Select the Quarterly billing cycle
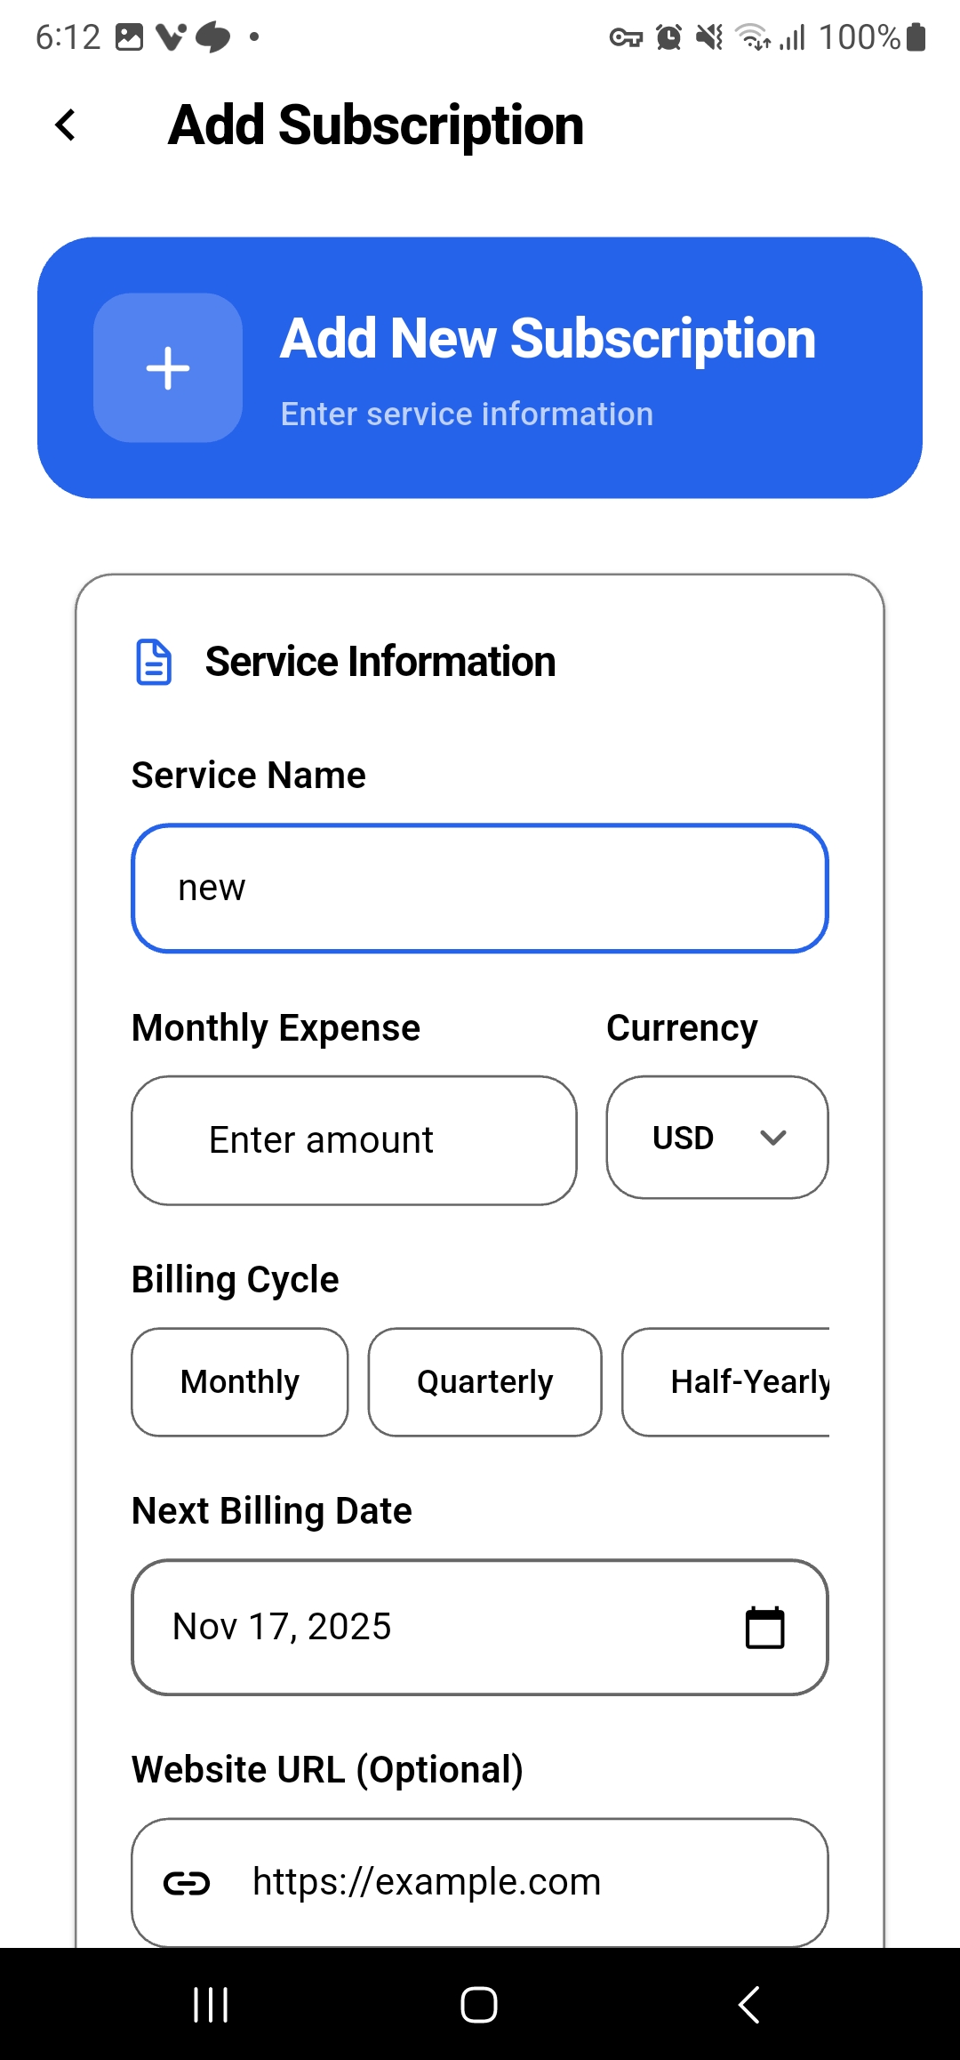Screen dimensions: 960x2060 pos(484,1382)
